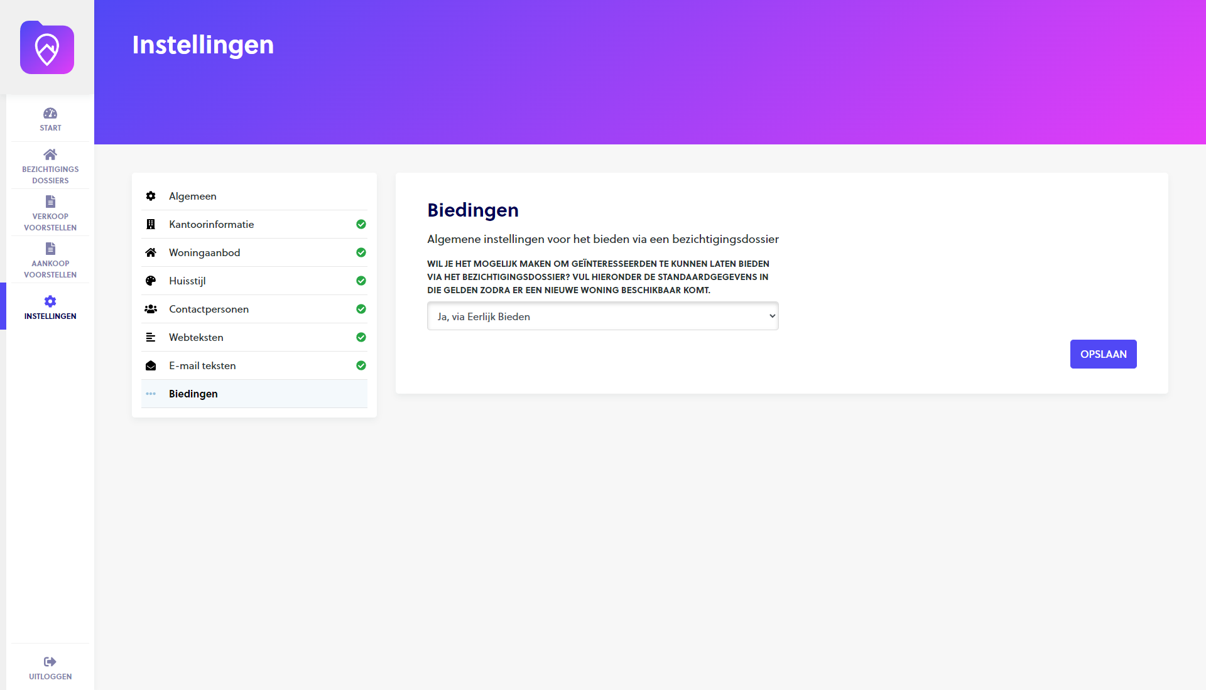Select Woningaanbod in the settings list
This screenshot has width=1206, height=690.
(x=254, y=252)
